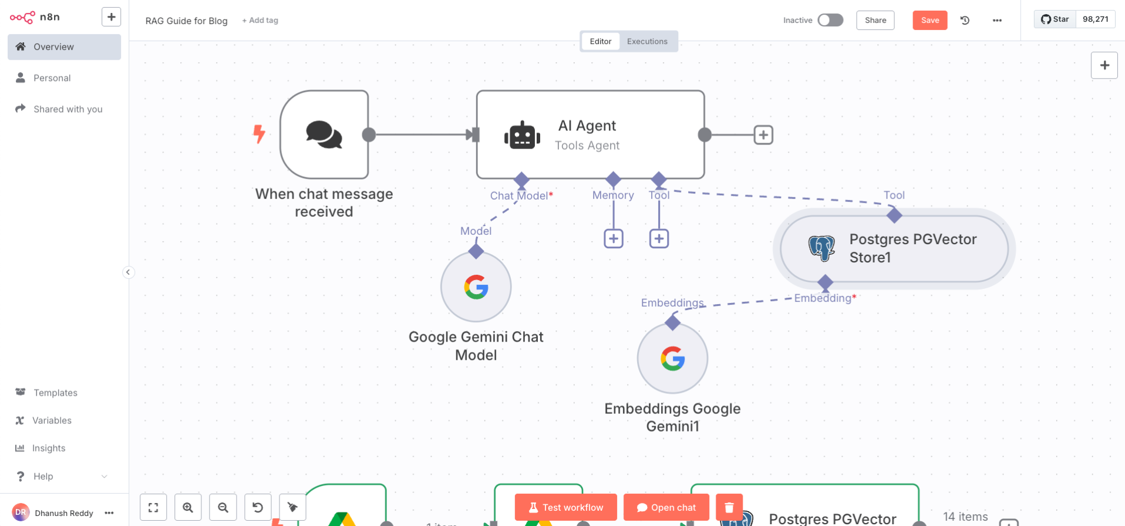1125x526 pixels.
Task: Delete selected node with trash icon
Action: point(729,507)
